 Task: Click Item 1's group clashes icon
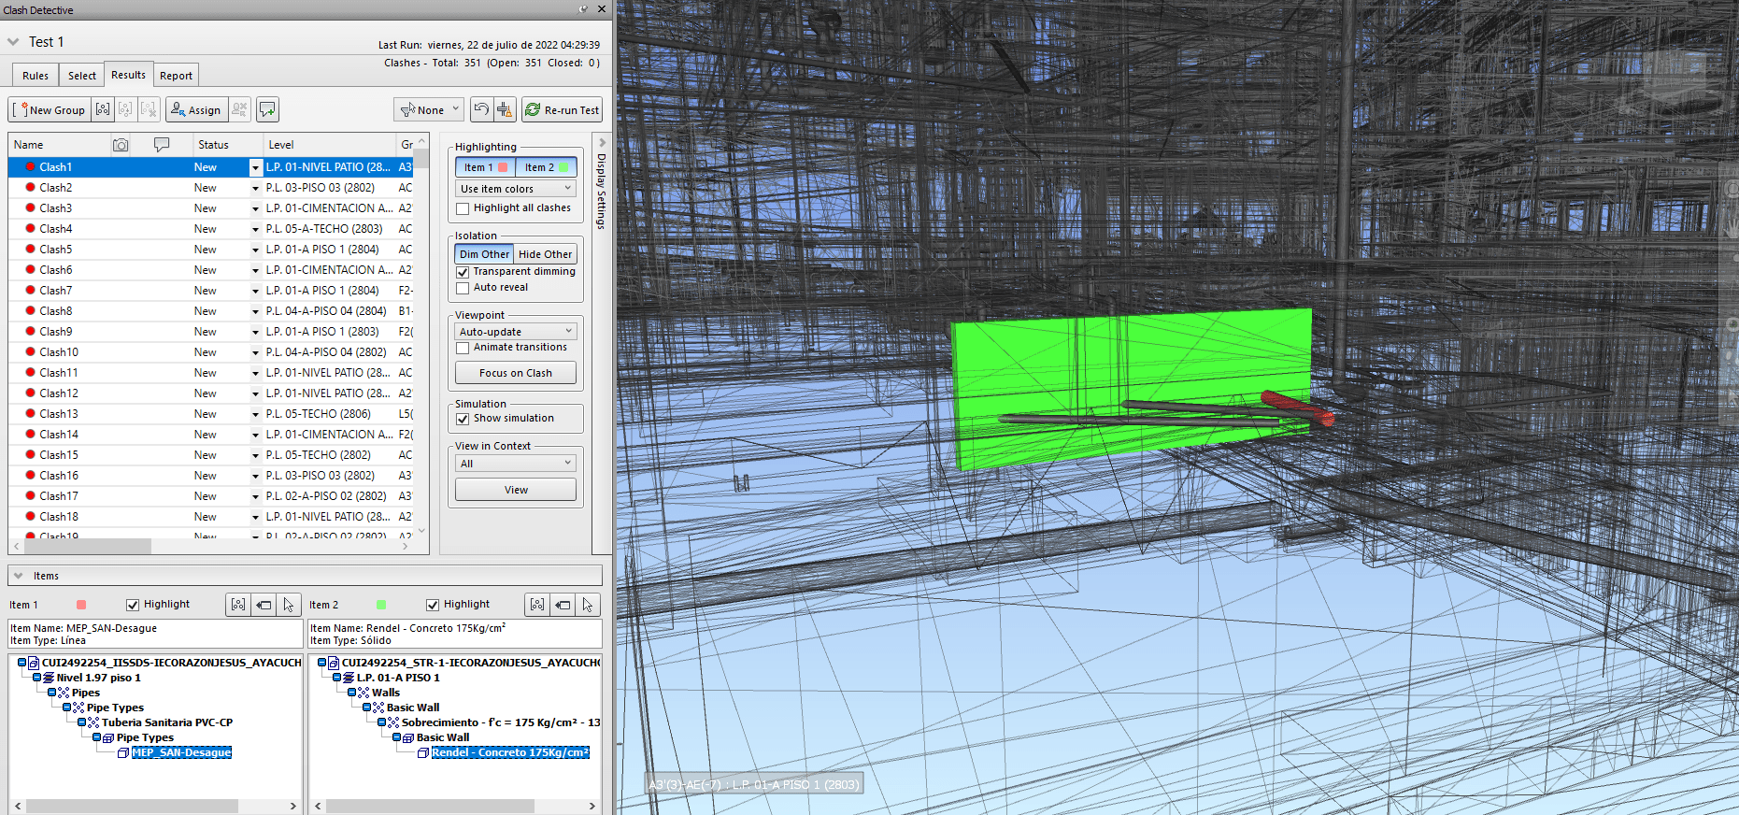pyautogui.click(x=238, y=605)
